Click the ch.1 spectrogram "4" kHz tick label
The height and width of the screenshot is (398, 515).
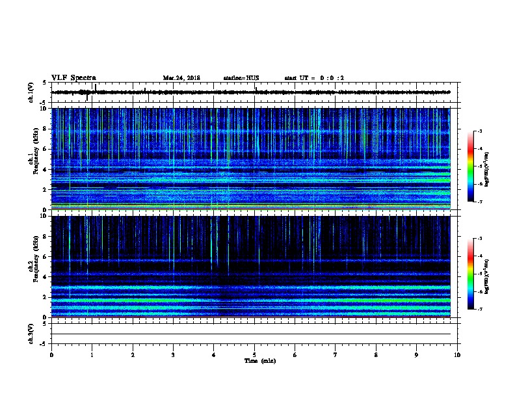pyautogui.click(x=46, y=170)
